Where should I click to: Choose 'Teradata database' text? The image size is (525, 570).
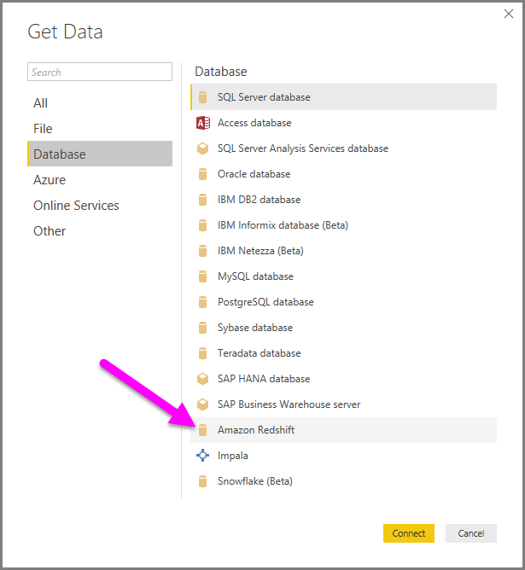pos(260,353)
